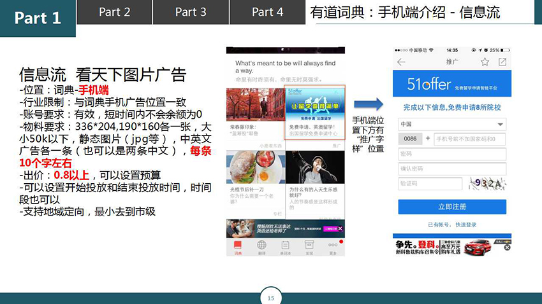Open the red autumn trees article
This screenshot has height=304, width=542.
pos(256,104)
